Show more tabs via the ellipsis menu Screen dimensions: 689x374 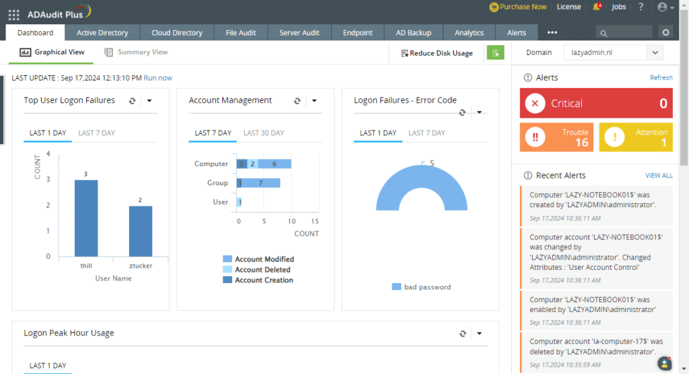coord(552,32)
